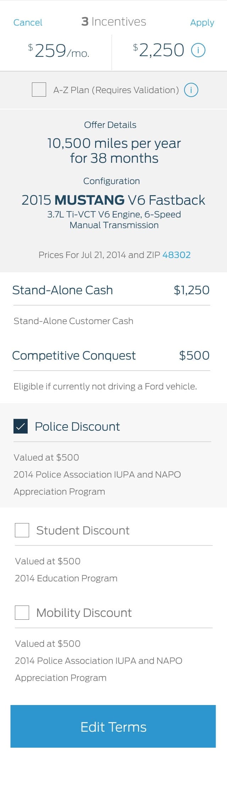Open info icon next to A-Z Plan

point(191,90)
